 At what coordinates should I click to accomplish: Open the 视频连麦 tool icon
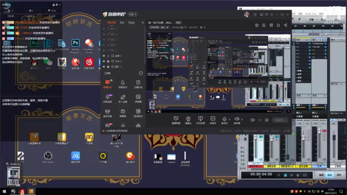pyautogui.click(x=108, y=99)
